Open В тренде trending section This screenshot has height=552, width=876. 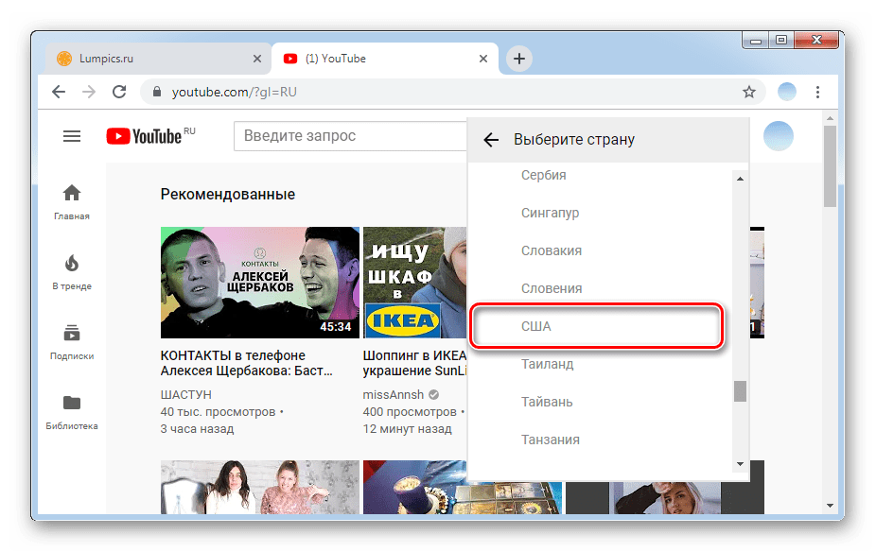72,271
